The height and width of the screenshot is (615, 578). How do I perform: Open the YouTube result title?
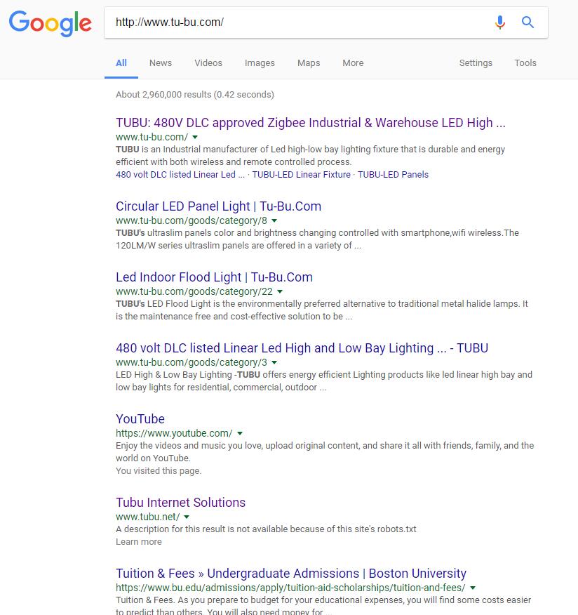click(140, 419)
